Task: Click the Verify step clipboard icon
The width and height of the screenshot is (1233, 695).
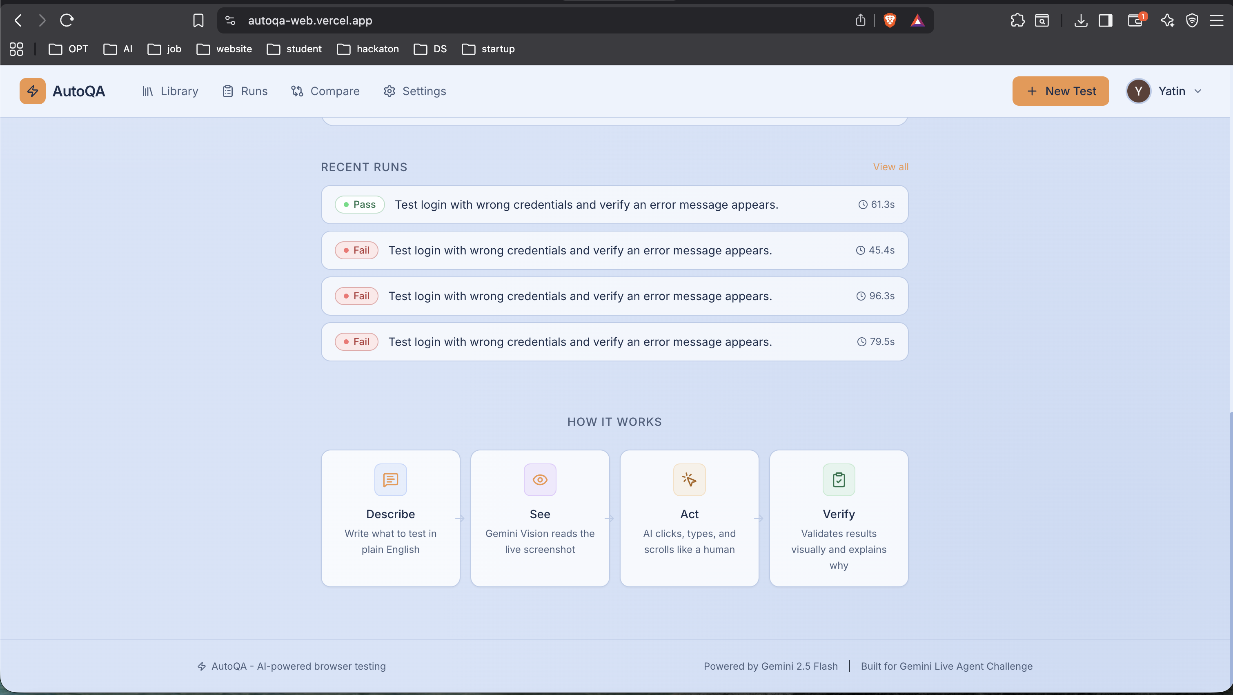Action: click(838, 480)
